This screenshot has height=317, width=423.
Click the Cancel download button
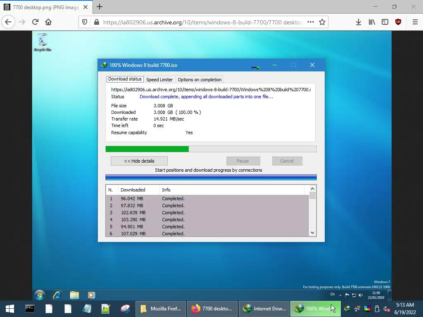click(287, 161)
